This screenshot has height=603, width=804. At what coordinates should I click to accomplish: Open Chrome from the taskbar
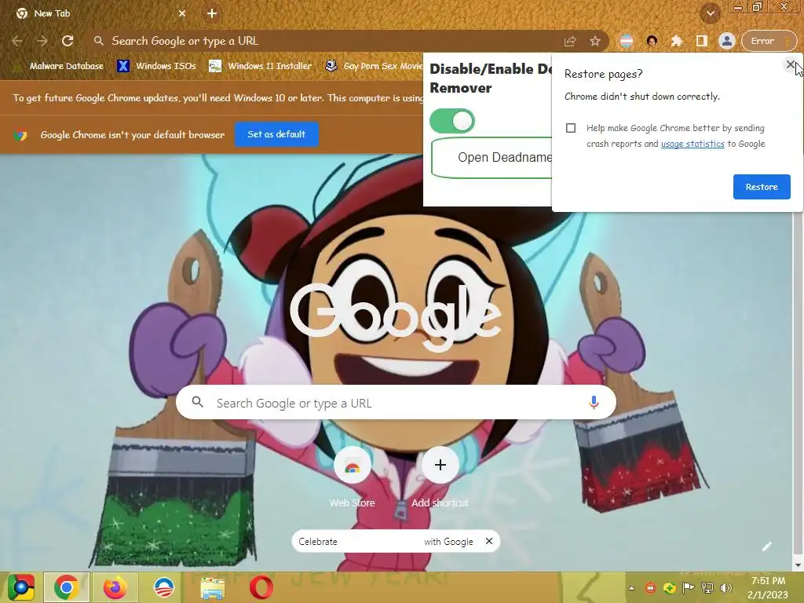pos(67,587)
